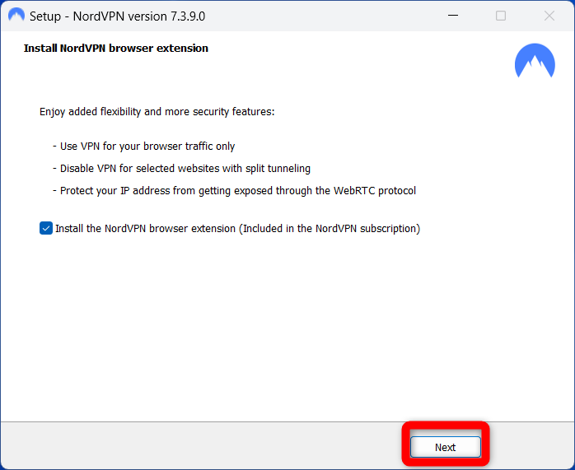
Task: Close the NordVPN Setup window
Action: coord(549,16)
